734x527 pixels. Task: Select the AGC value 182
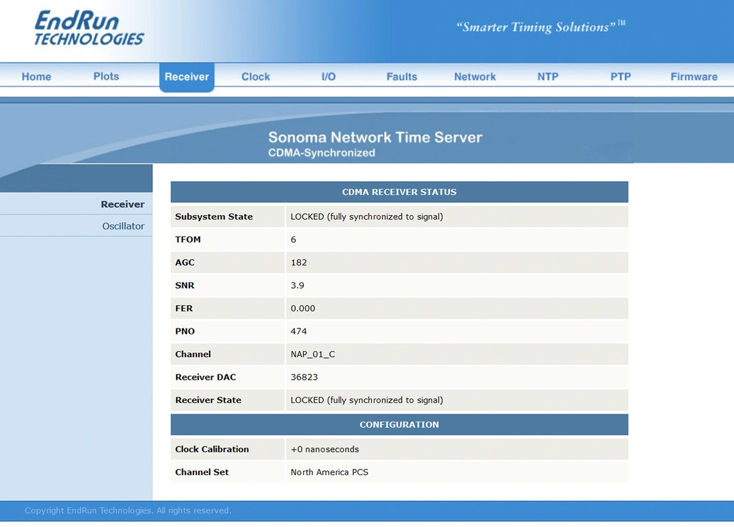[x=299, y=263]
